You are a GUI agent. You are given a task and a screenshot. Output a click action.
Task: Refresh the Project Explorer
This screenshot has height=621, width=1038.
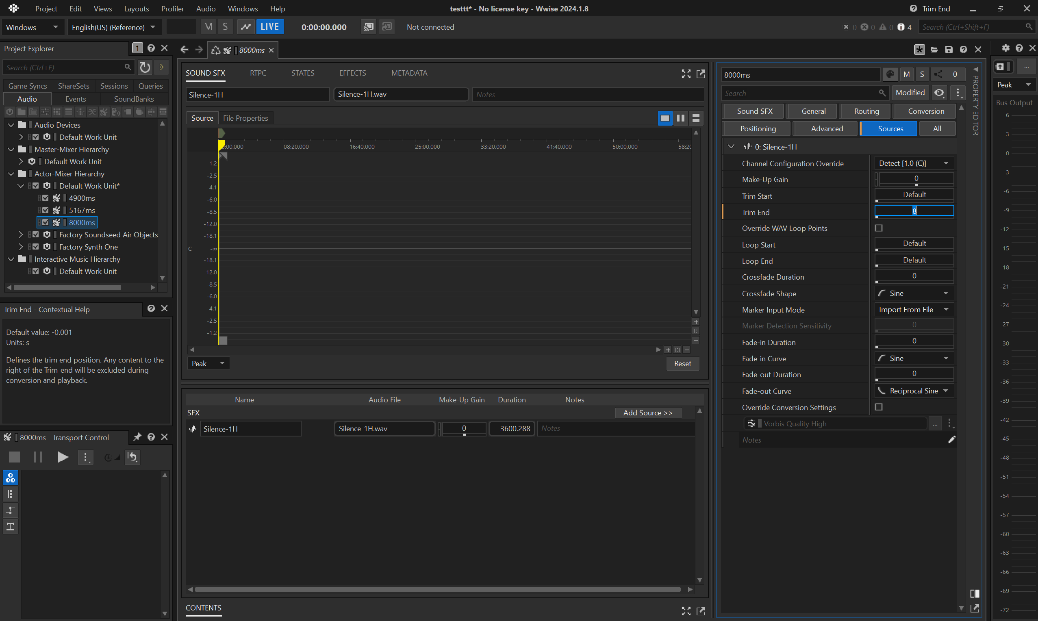(x=145, y=67)
